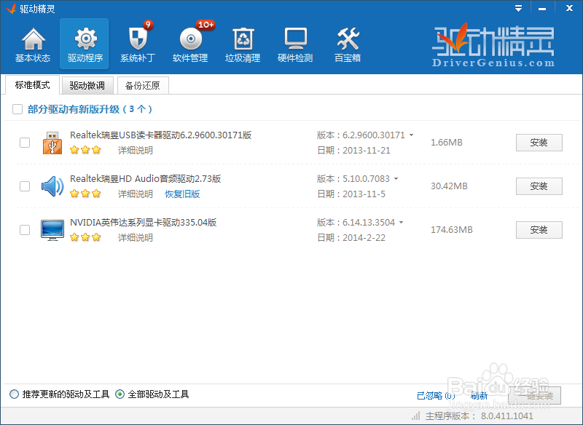Switch to 驱动微调 tab
The width and height of the screenshot is (583, 425).
coord(87,86)
